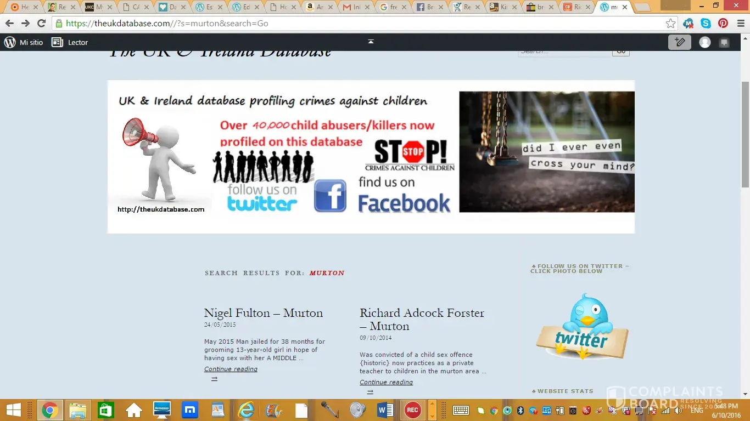Click the 'Search results for: Murton' heading

pyautogui.click(x=275, y=273)
